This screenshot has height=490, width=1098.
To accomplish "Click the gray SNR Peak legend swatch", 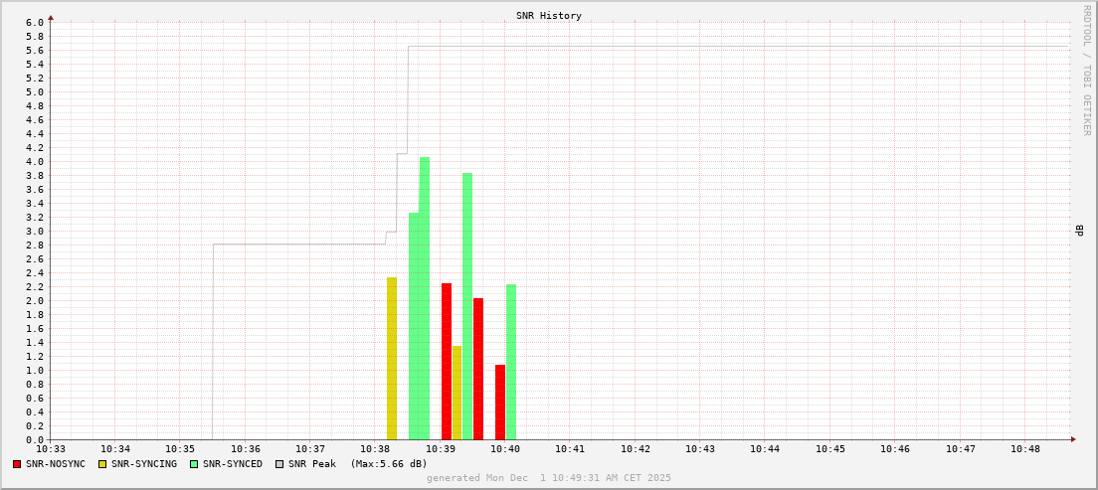I will pos(279,464).
